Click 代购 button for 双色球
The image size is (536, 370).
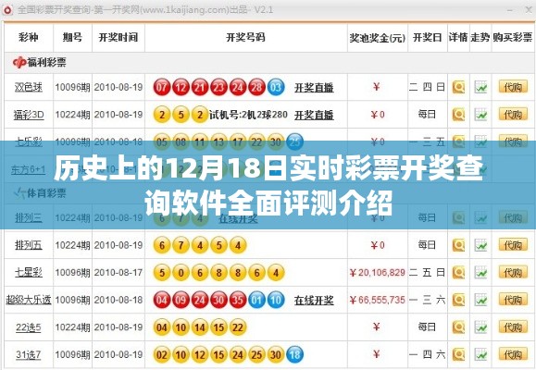pos(513,87)
